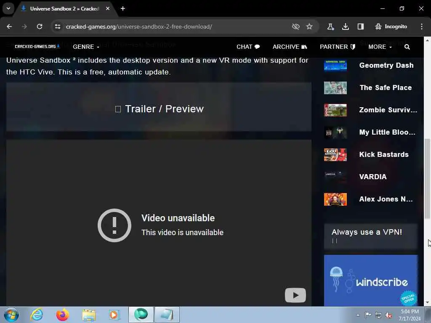This screenshot has height=323, width=431.
Task: Bookmark this page with the star icon
Action: coord(309,26)
